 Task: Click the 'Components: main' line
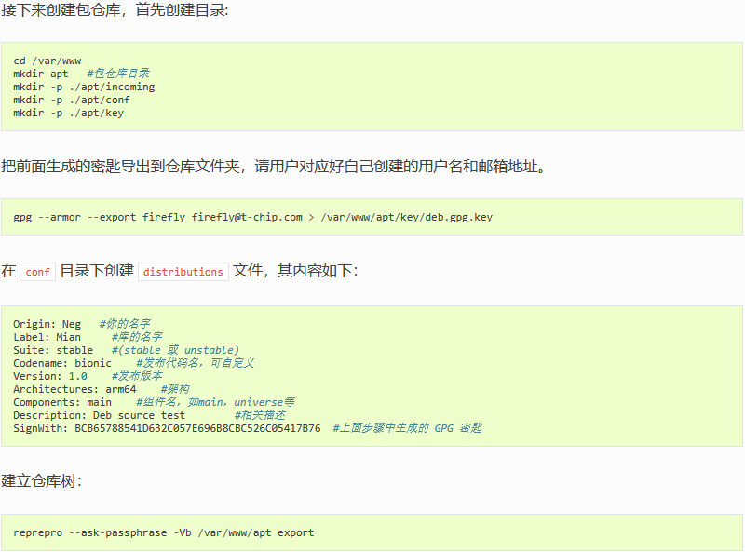pos(62,402)
